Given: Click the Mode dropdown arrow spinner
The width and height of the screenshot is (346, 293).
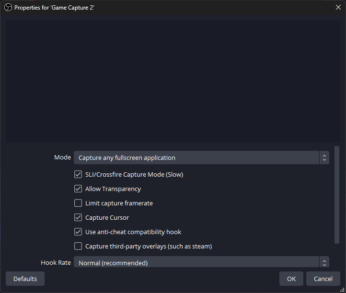Looking at the screenshot, I should point(324,158).
